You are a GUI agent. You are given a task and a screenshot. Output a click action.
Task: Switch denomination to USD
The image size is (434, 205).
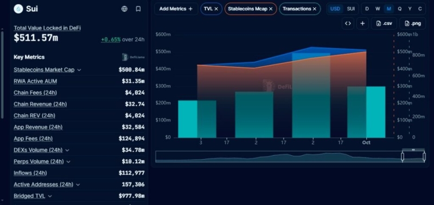click(x=335, y=9)
